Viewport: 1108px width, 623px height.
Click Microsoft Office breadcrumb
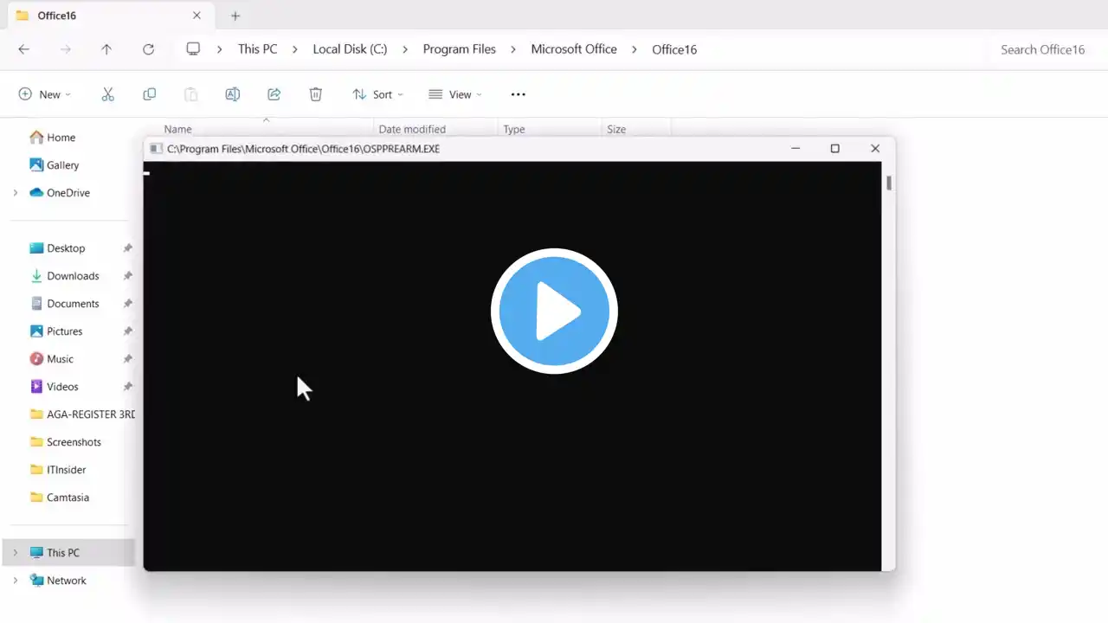click(x=574, y=49)
